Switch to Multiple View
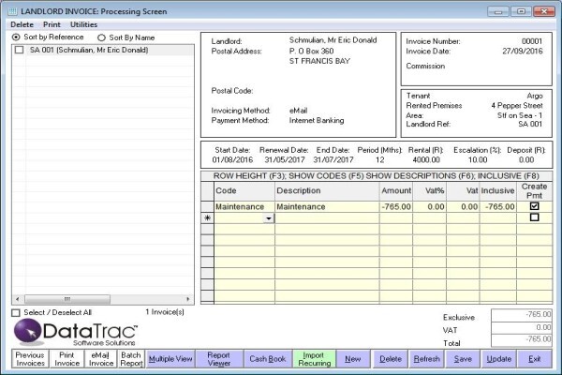562x375 pixels. [x=170, y=359]
